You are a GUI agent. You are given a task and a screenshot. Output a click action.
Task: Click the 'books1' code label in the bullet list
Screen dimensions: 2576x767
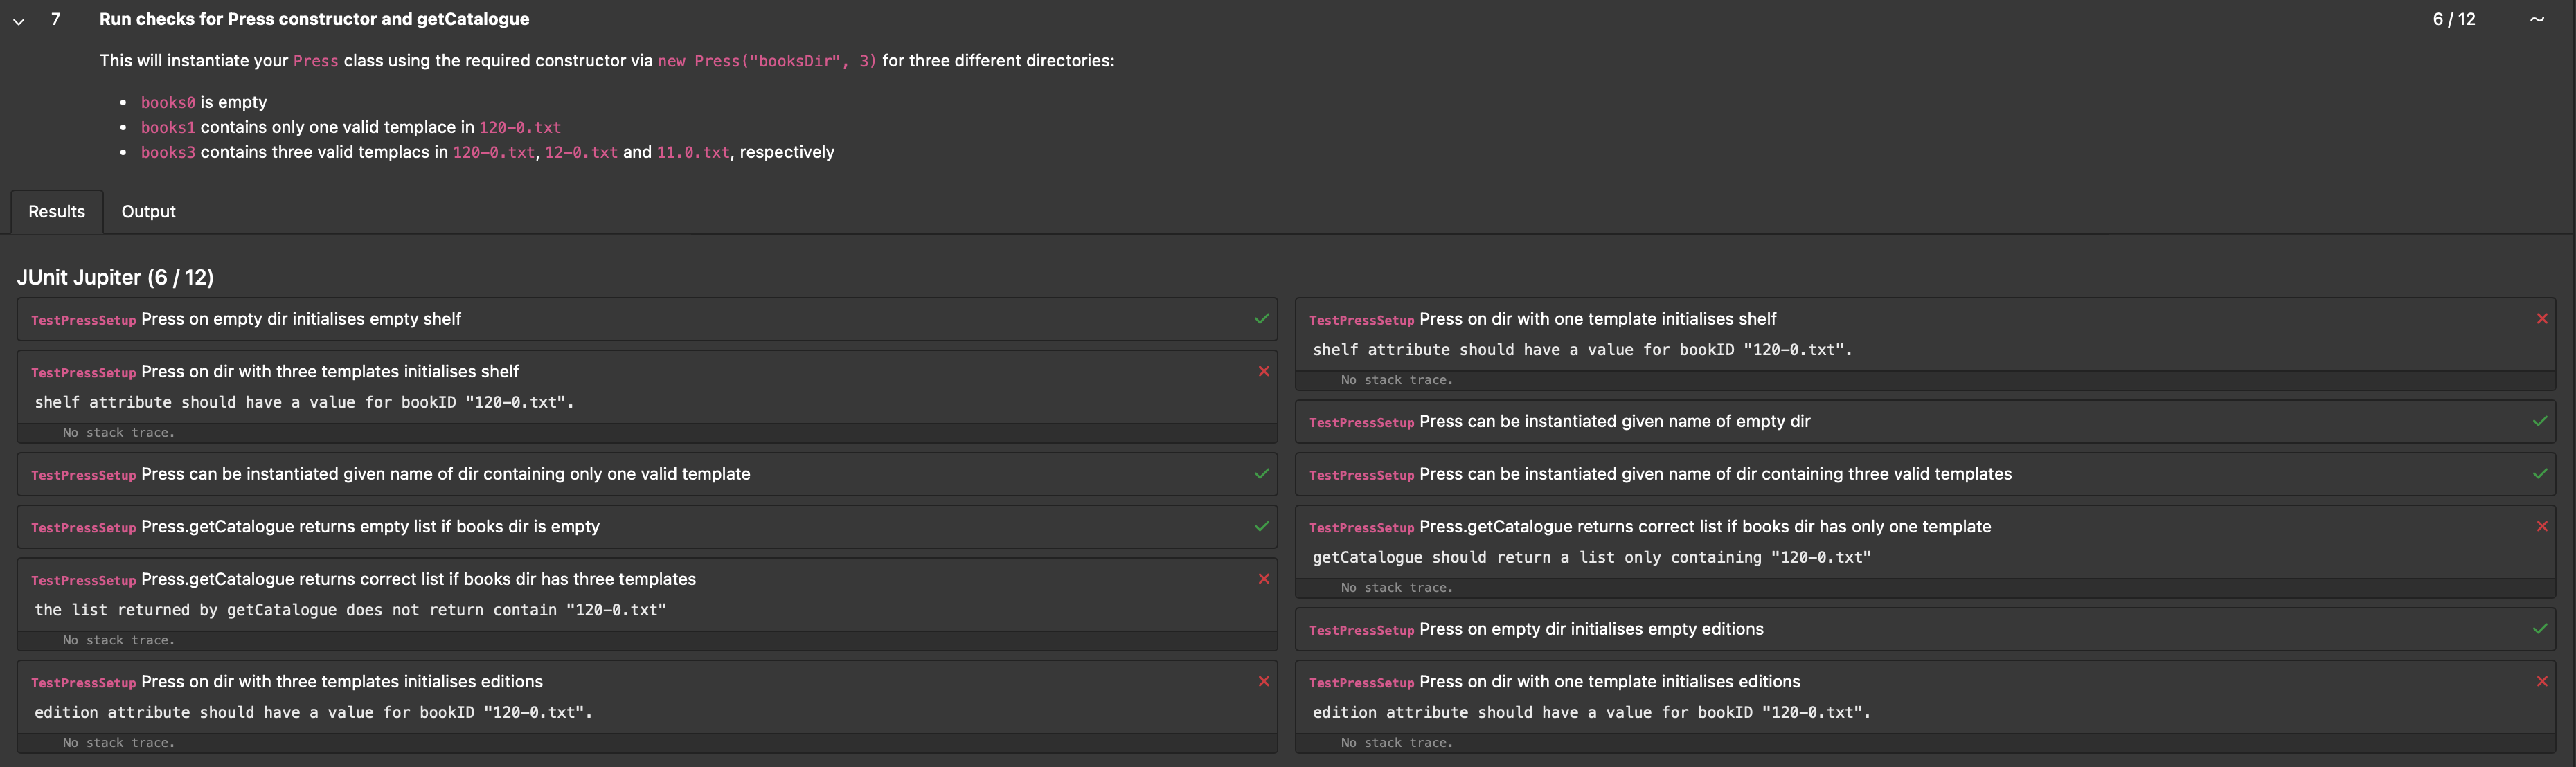pos(168,127)
